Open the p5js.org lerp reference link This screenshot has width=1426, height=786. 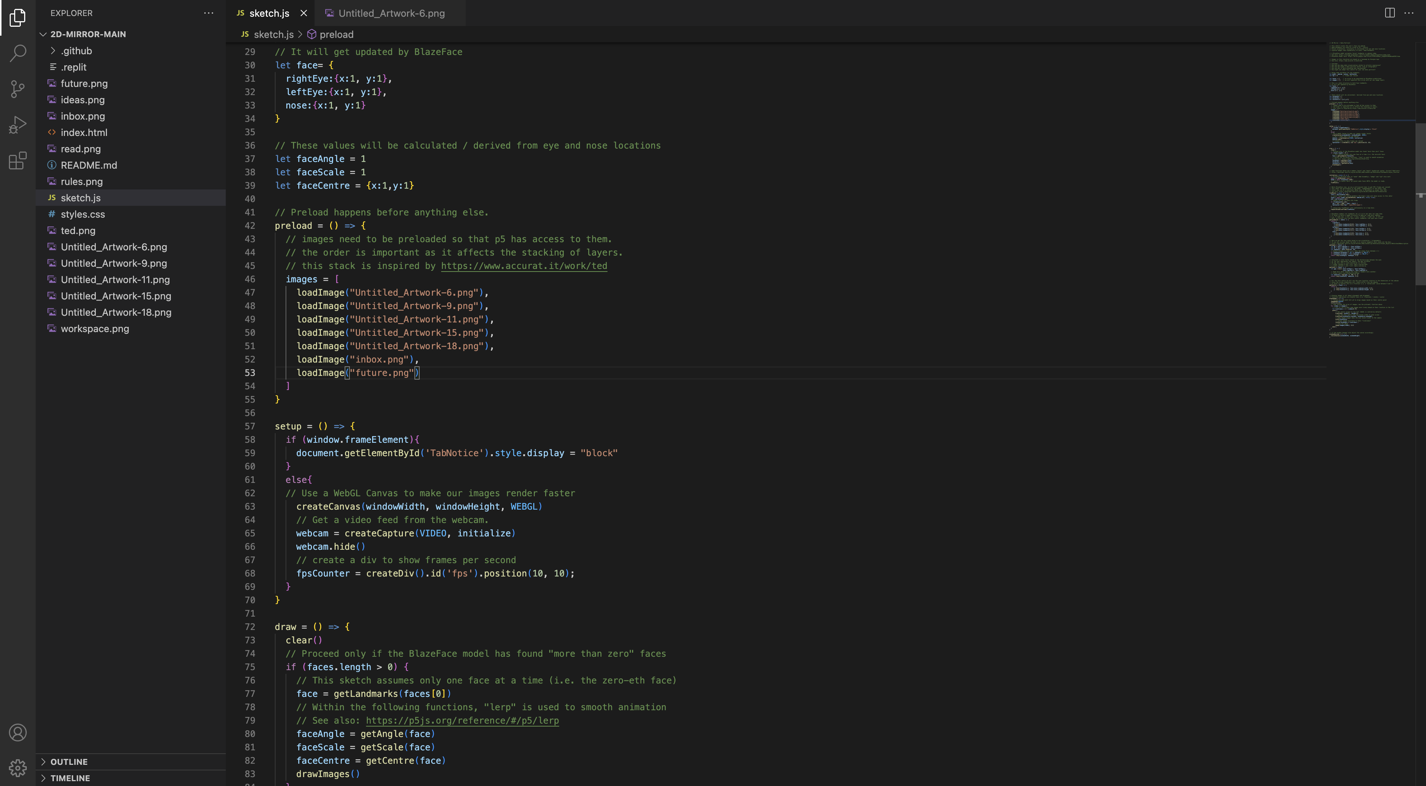coord(462,721)
